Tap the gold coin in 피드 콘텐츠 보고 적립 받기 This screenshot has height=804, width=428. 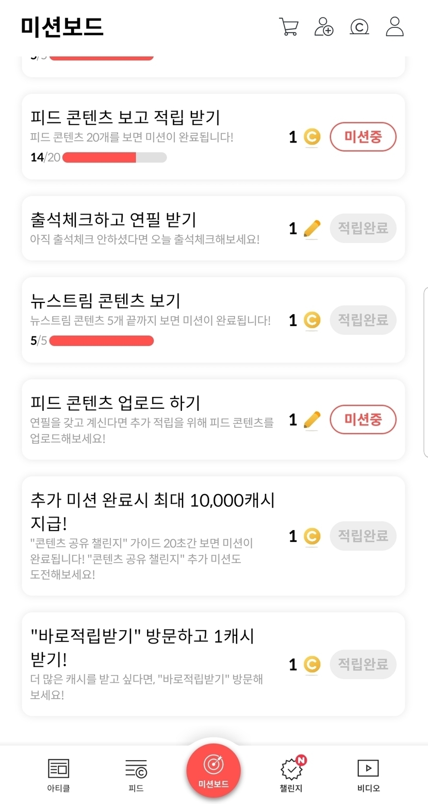pyautogui.click(x=311, y=137)
